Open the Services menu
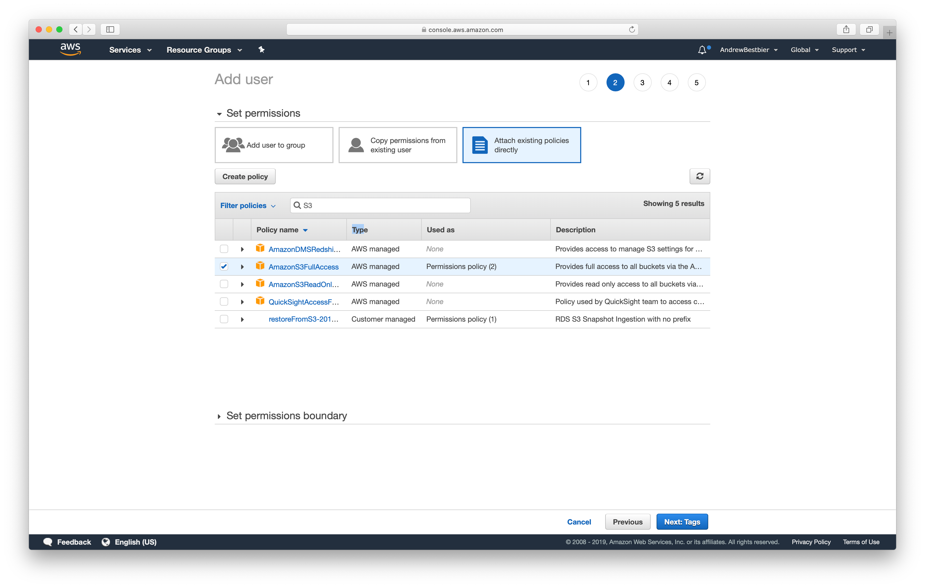The width and height of the screenshot is (925, 588). [130, 50]
